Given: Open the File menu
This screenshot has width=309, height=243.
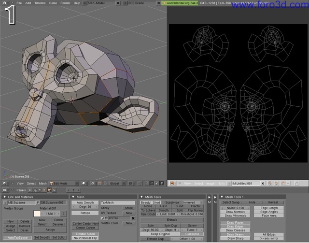Looking at the screenshot, I should point(19,3).
